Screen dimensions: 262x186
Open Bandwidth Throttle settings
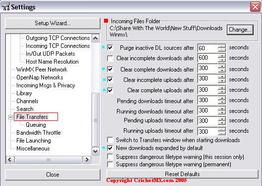[39, 133]
